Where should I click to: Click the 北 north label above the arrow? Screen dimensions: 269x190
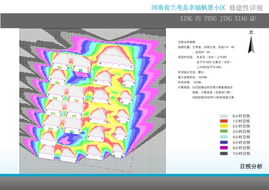point(251,32)
